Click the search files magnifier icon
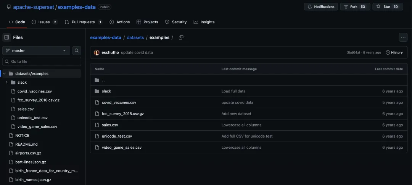This screenshot has width=412, height=185. point(77,50)
